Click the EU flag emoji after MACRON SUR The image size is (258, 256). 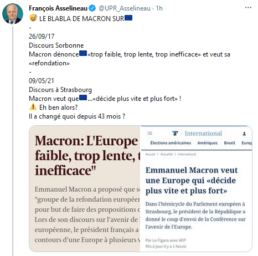[128, 18]
